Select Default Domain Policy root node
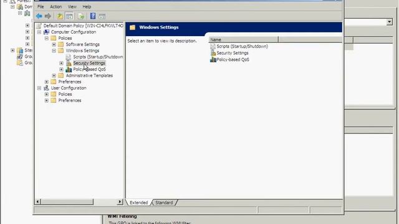The width and height of the screenshot is (399, 224). pos(83,26)
